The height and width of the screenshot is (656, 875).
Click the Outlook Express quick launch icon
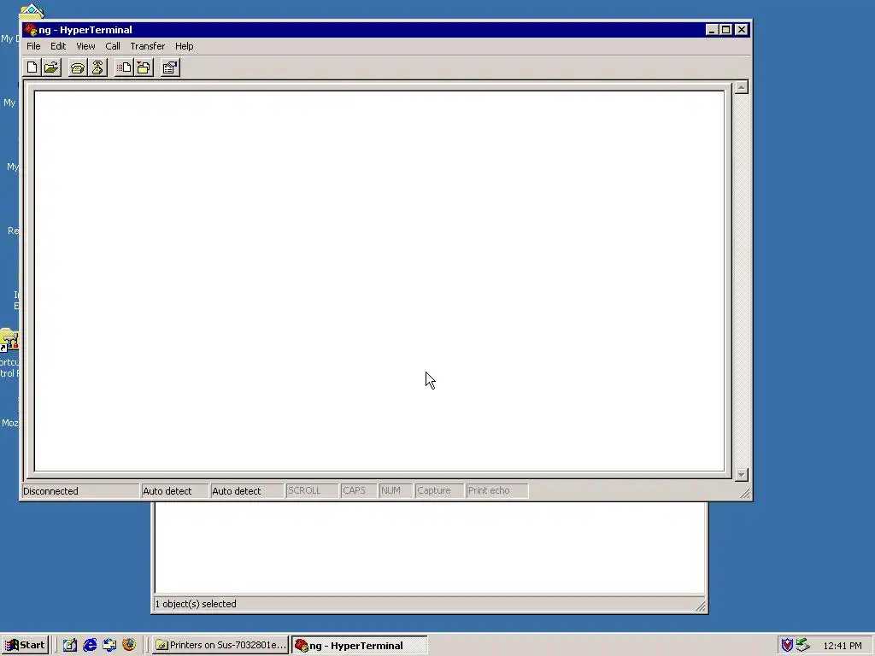pos(109,646)
